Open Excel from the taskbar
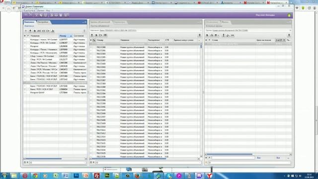Screen dimensions: 318x179 tap(56, 176)
